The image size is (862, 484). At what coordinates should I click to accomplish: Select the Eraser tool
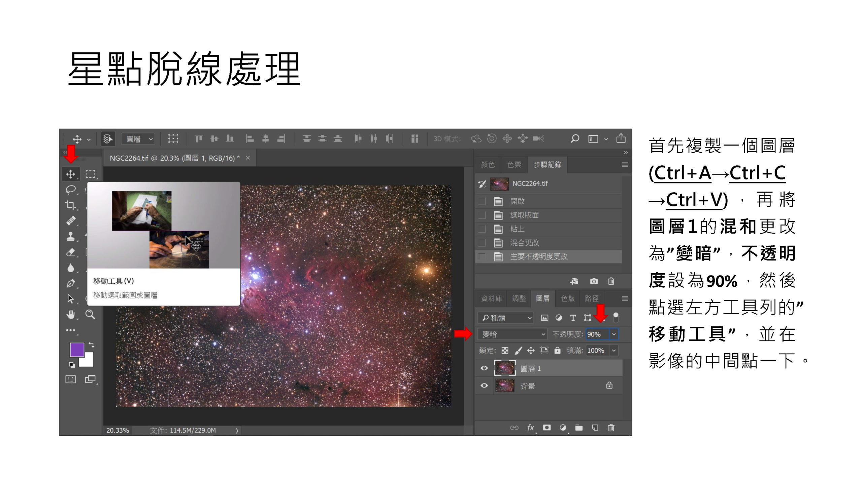point(70,252)
